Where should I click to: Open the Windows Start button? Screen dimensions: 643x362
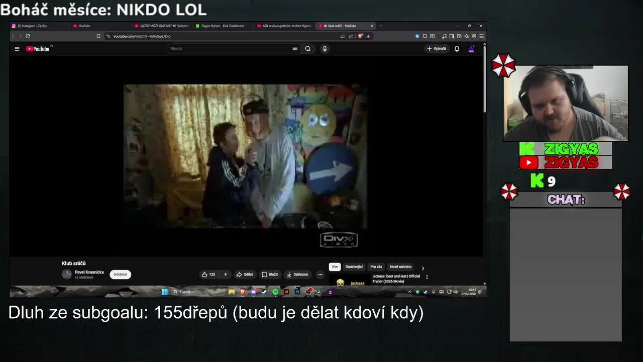(165, 292)
